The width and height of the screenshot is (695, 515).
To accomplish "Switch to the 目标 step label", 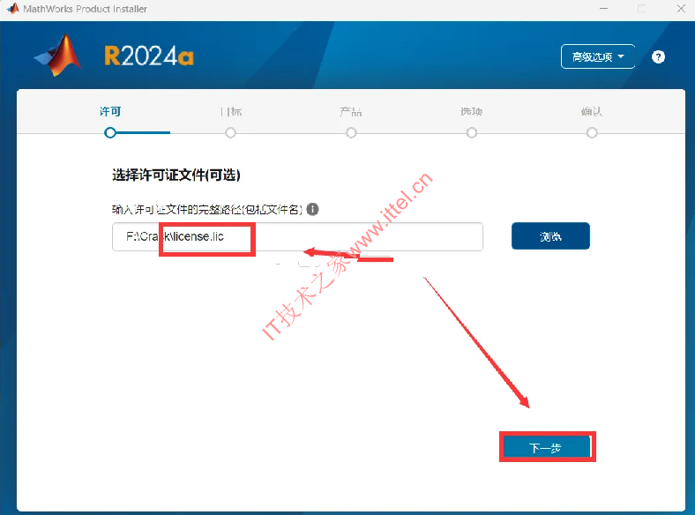I will tap(231, 111).
